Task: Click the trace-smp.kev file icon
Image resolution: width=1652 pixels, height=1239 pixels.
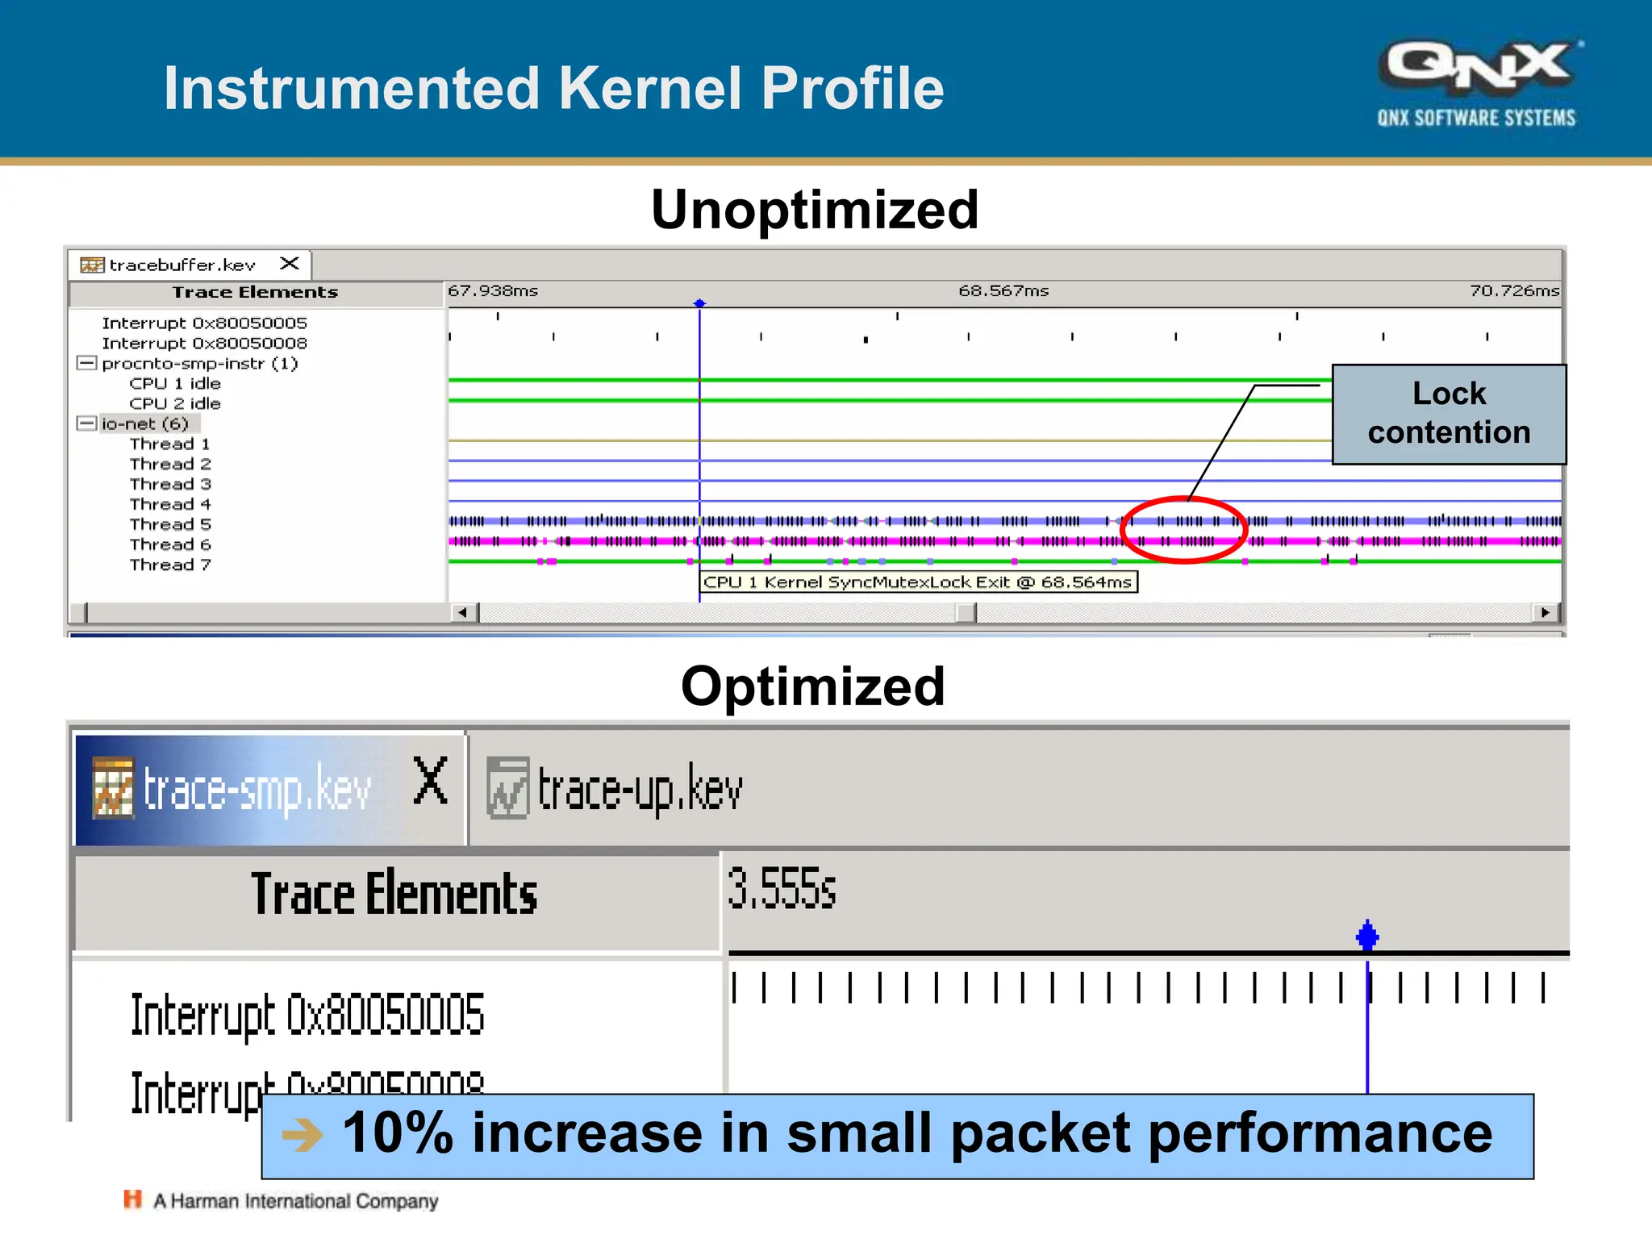Action: (x=113, y=788)
